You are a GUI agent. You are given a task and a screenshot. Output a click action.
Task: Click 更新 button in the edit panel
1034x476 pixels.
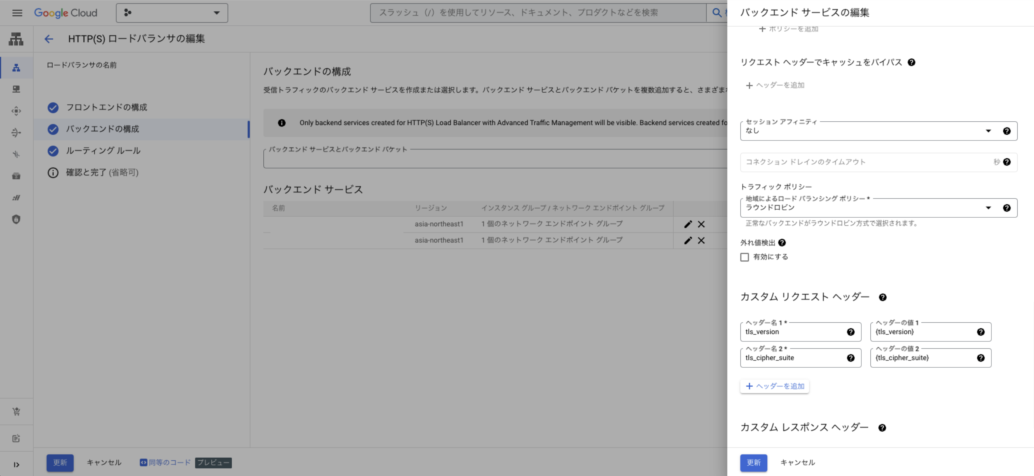pos(754,463)
